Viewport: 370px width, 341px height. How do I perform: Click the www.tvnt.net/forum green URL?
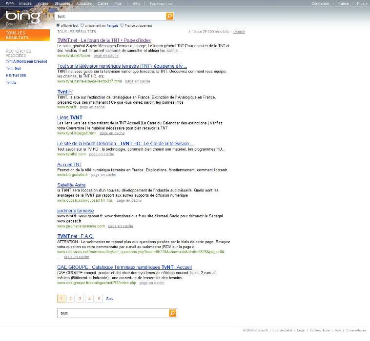74,56
